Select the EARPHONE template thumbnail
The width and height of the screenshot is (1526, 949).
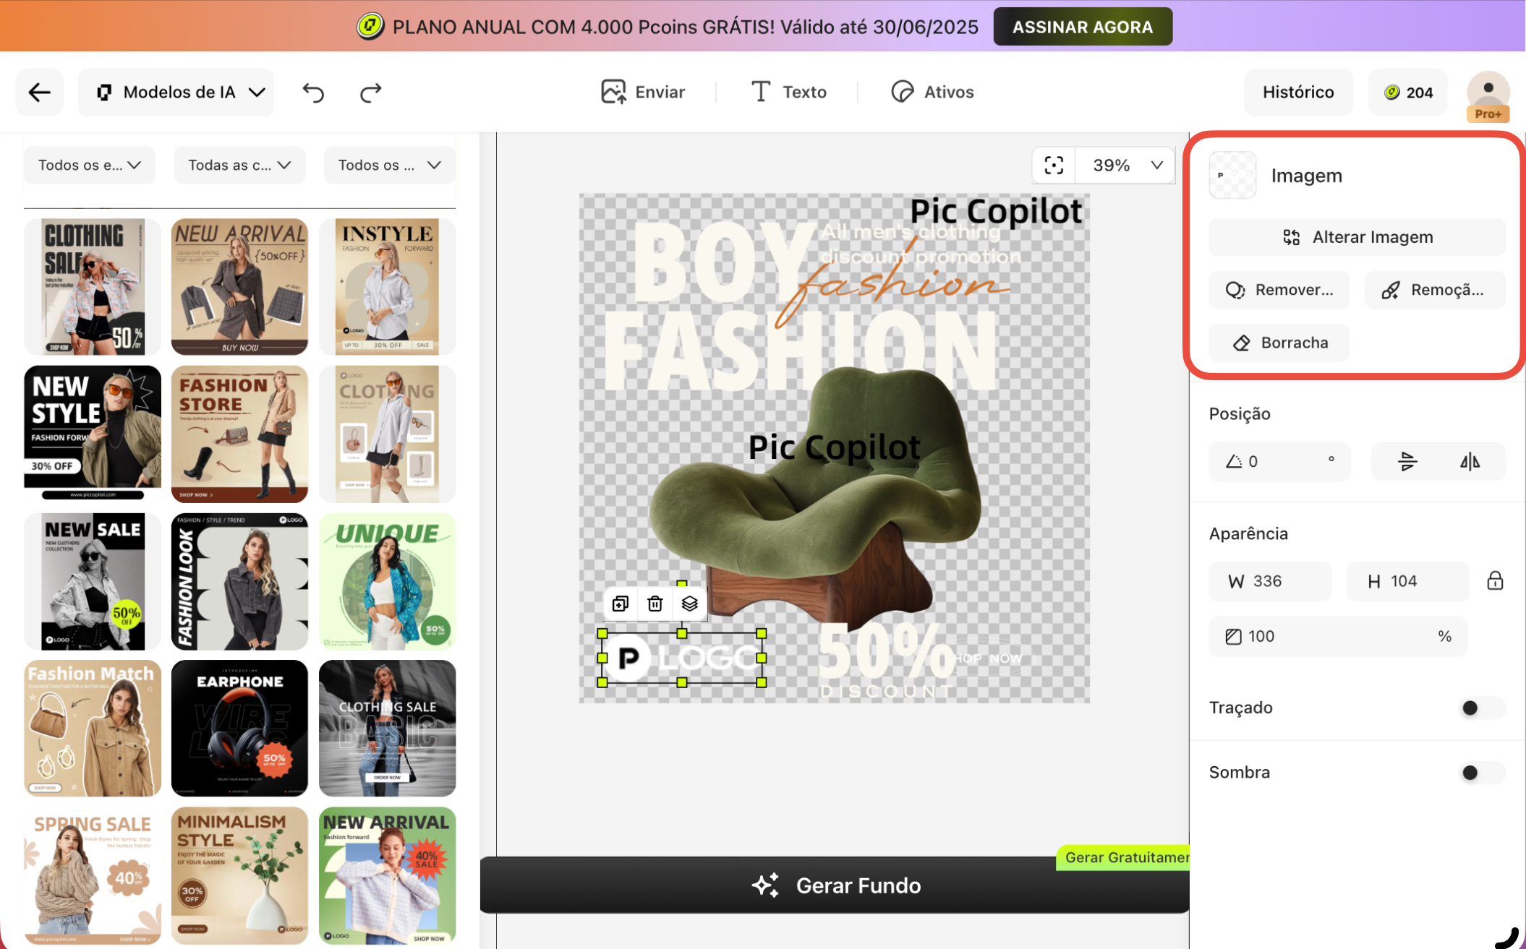(239, 728)
